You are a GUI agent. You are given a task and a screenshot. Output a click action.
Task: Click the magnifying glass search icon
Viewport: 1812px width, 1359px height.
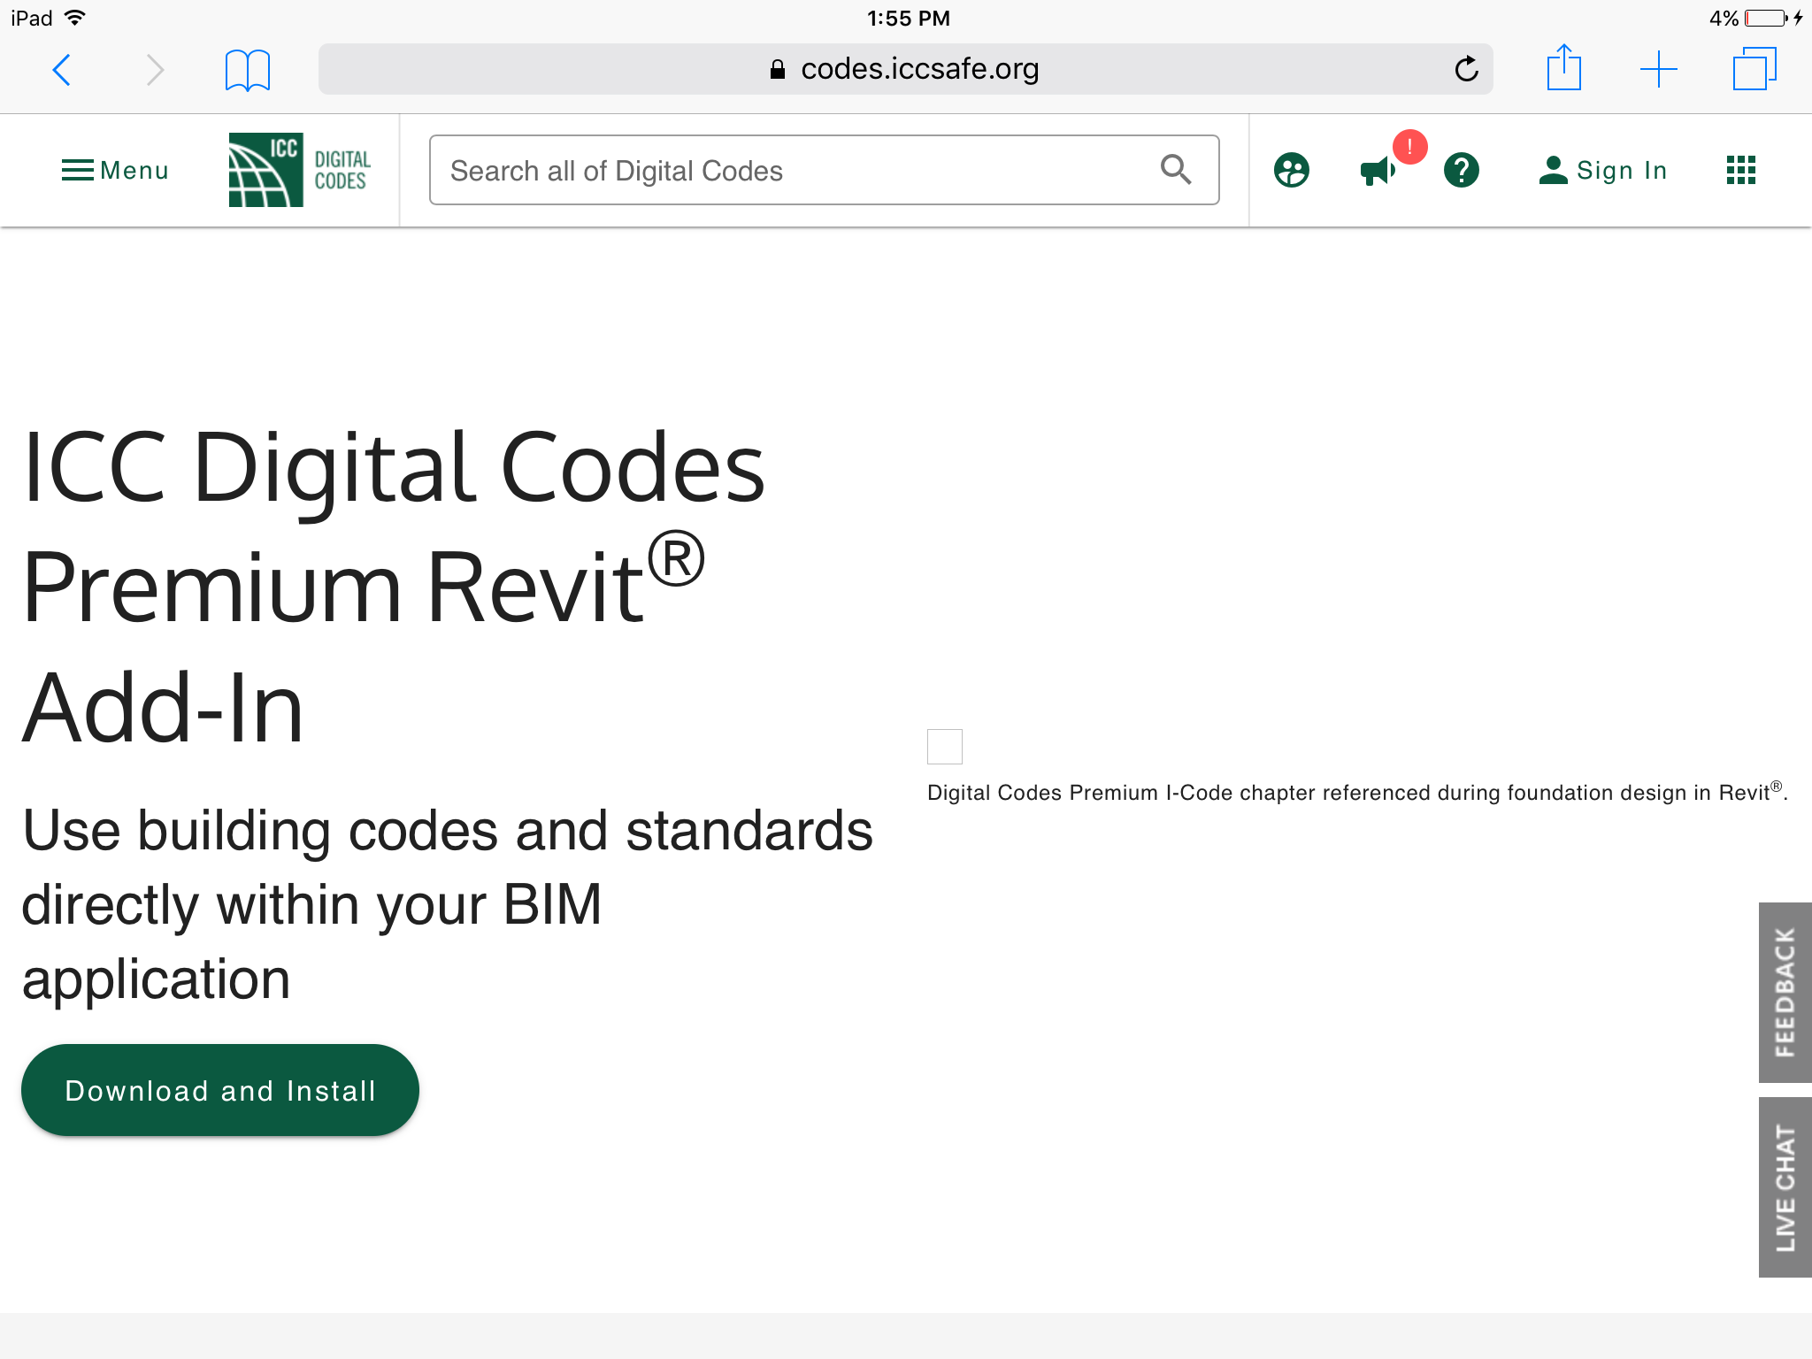tap(1176, 169)
